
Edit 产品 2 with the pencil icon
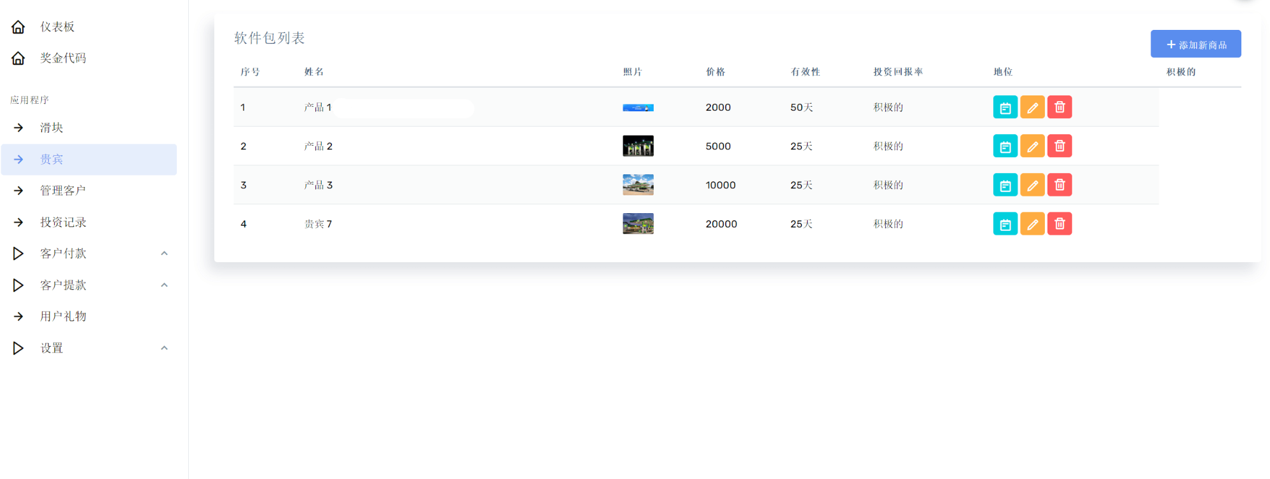tap(1032, 146)
